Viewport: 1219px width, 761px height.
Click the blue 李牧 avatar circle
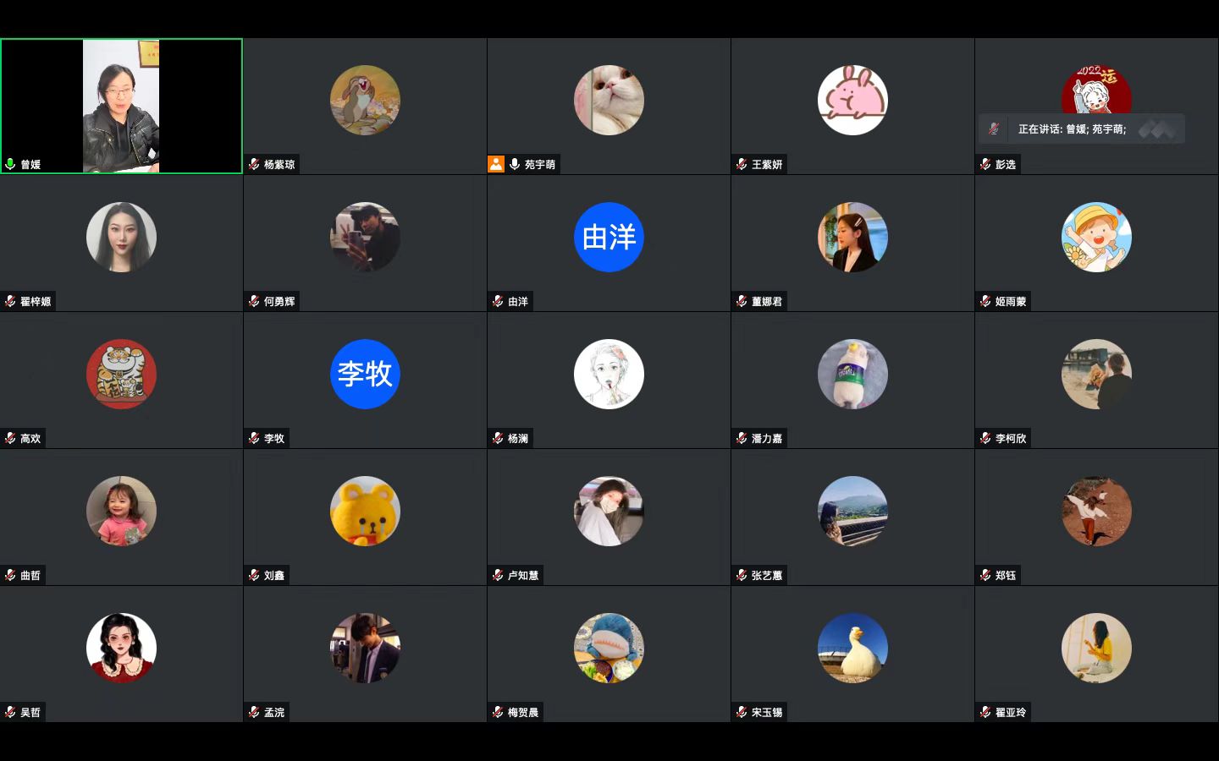[x=365, y=374]
